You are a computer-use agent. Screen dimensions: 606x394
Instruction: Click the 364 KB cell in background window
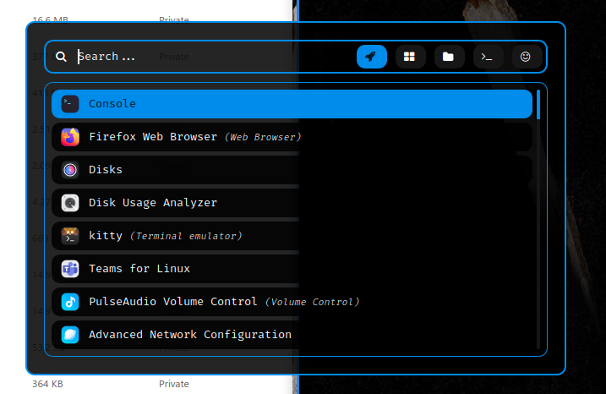[47, 384]
